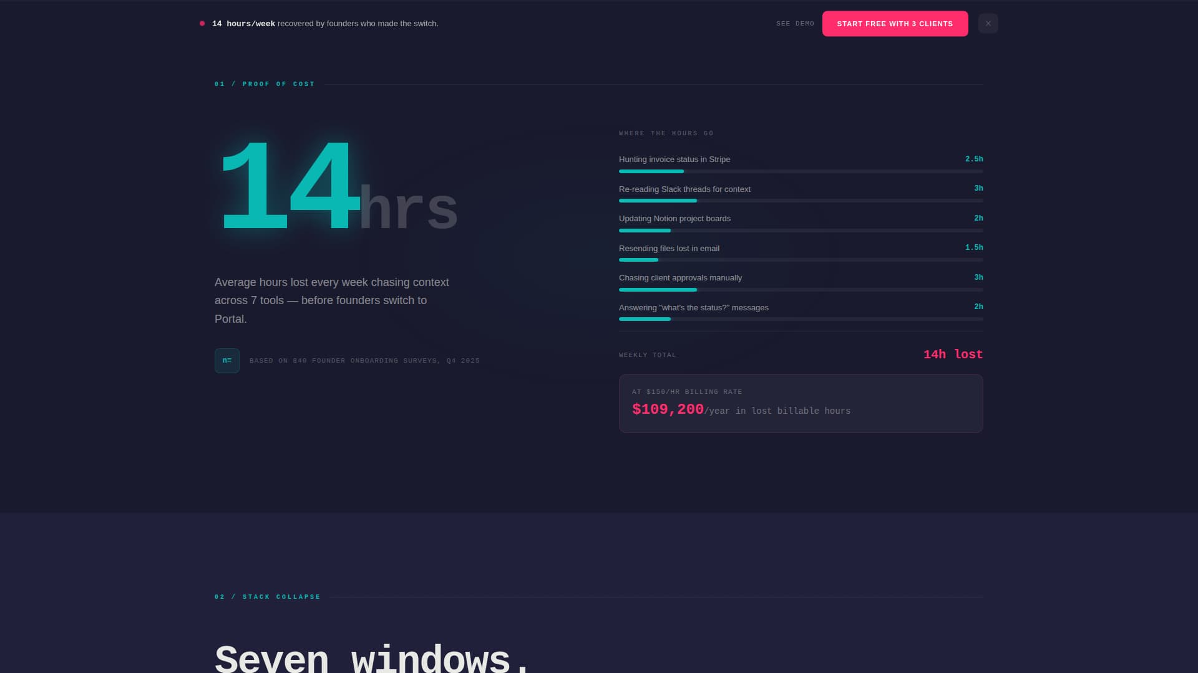Select the "Updating Notion project boards" label
1198x673 pixels.
pos(674,219)
